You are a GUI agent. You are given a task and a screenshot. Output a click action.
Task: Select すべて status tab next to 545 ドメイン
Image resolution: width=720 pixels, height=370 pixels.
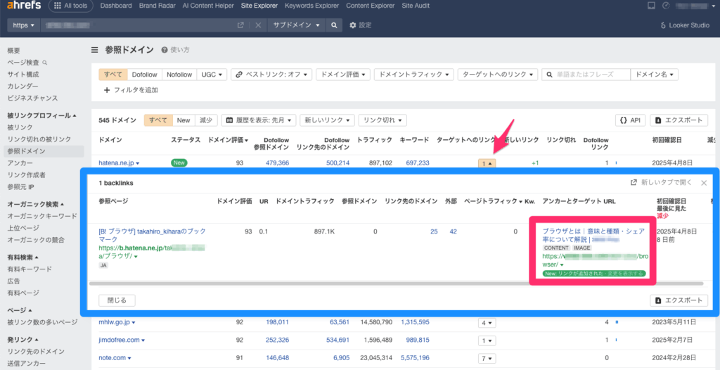point(158,120)
